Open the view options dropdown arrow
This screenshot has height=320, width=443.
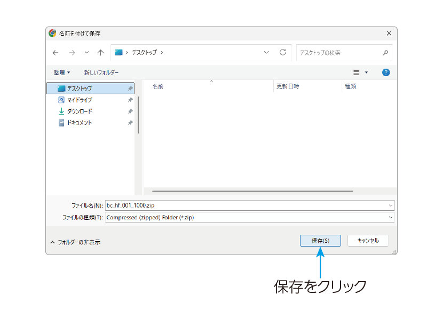coord(367,73)
